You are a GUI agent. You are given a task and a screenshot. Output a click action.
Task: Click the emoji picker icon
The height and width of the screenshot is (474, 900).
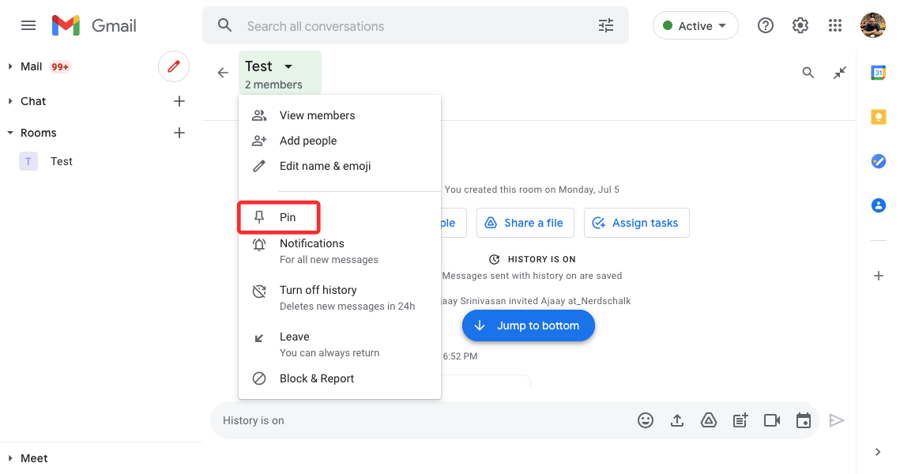click(x=646, y=421)
